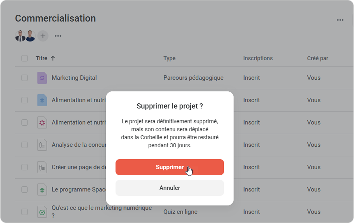This screenshot has height=223, width=354.
Task: Check the Marketing Digital row checkbox
Action: 25,78
